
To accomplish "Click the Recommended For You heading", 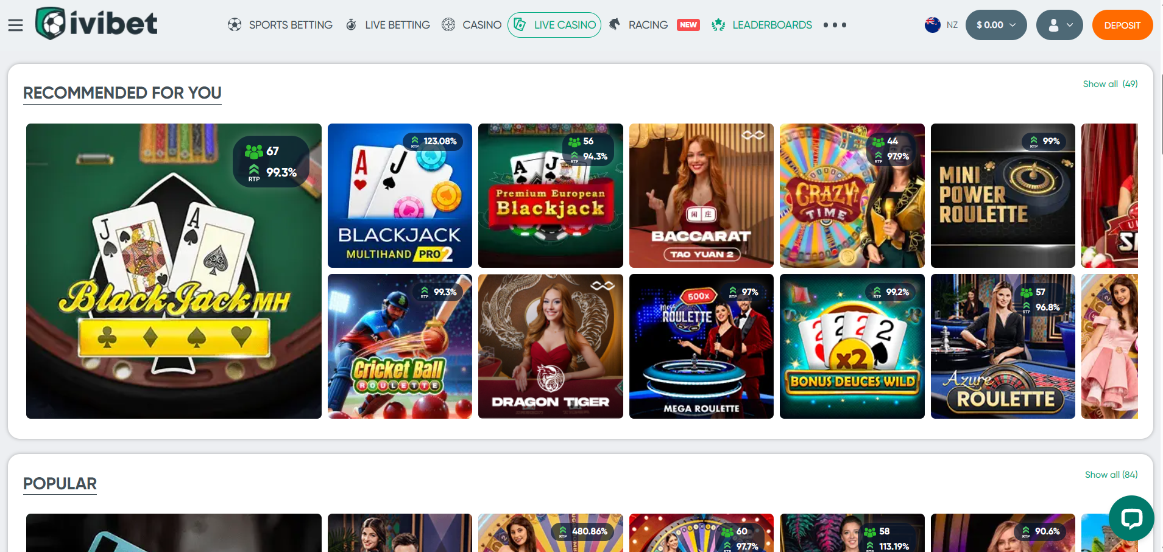I will coord(122,93).
